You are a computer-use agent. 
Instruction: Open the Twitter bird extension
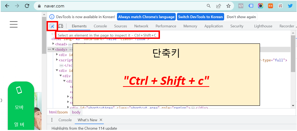[x=290, y=6]
